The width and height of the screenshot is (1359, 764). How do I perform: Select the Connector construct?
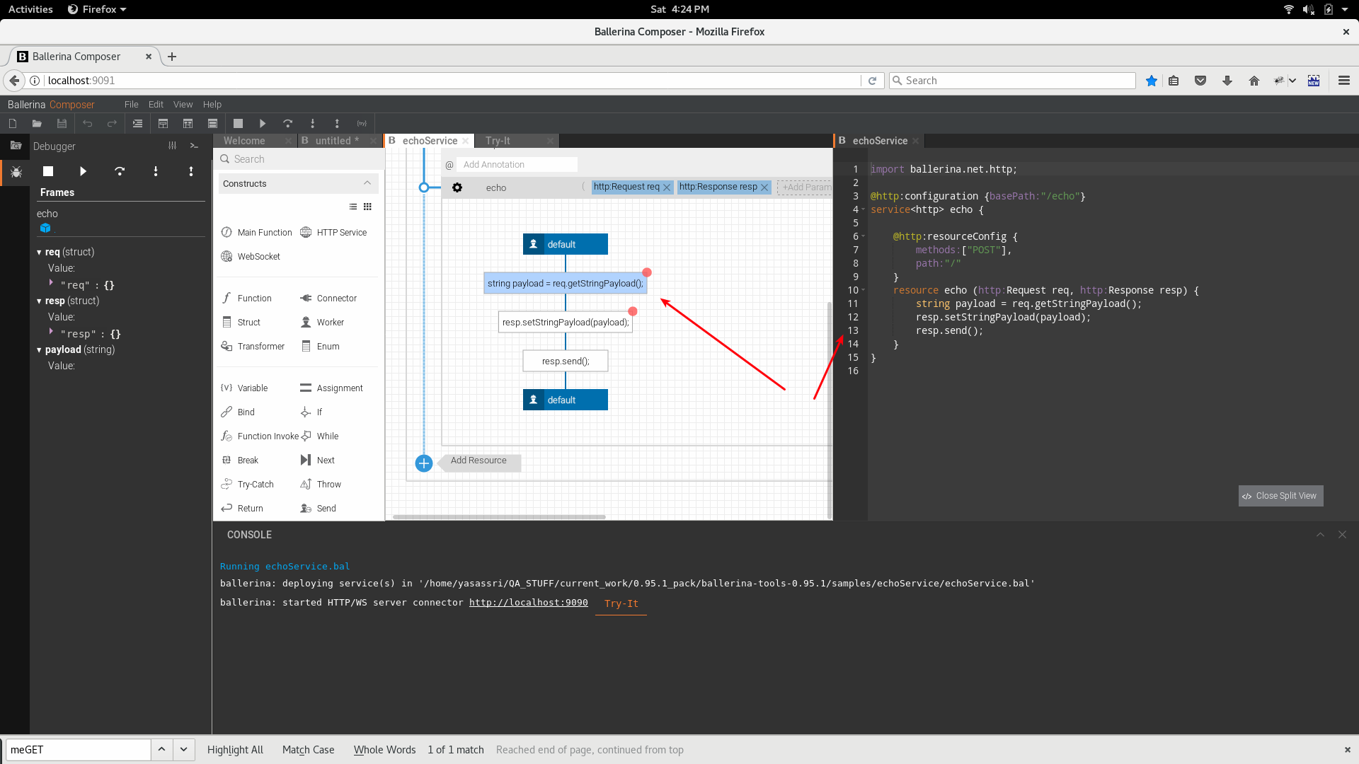pyautogui.click(x=328, y=299)
